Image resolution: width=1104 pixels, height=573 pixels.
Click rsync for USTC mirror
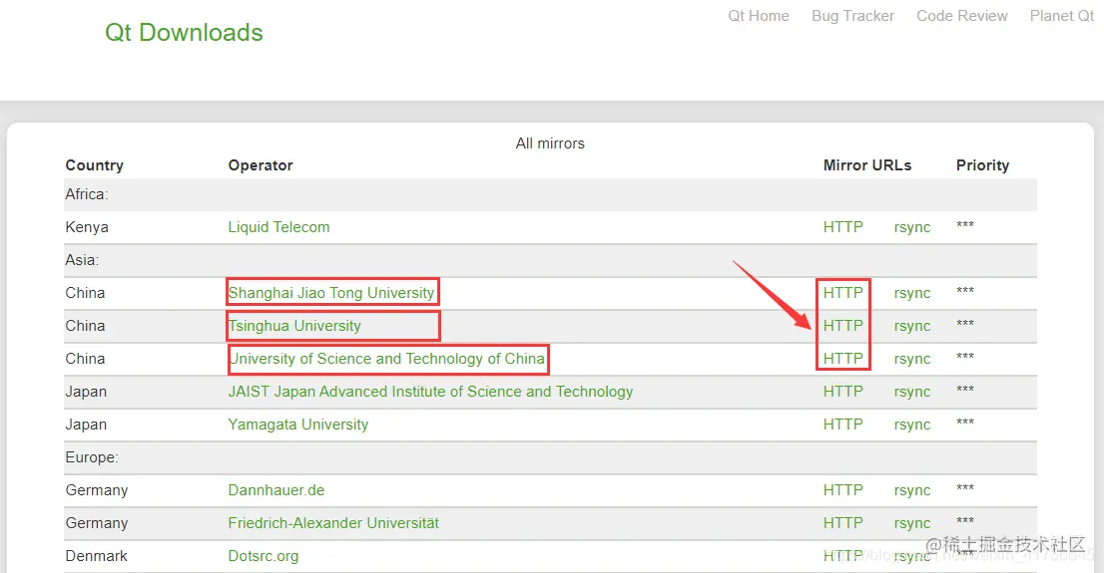pos(911,360)
